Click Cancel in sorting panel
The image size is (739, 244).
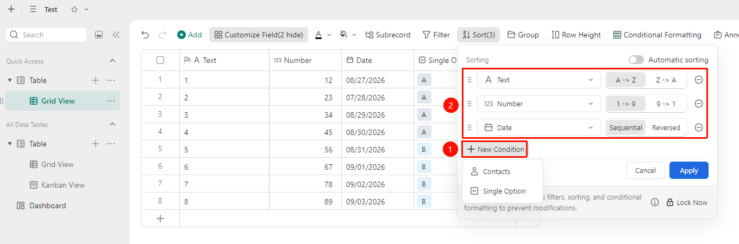pos(645,170)
